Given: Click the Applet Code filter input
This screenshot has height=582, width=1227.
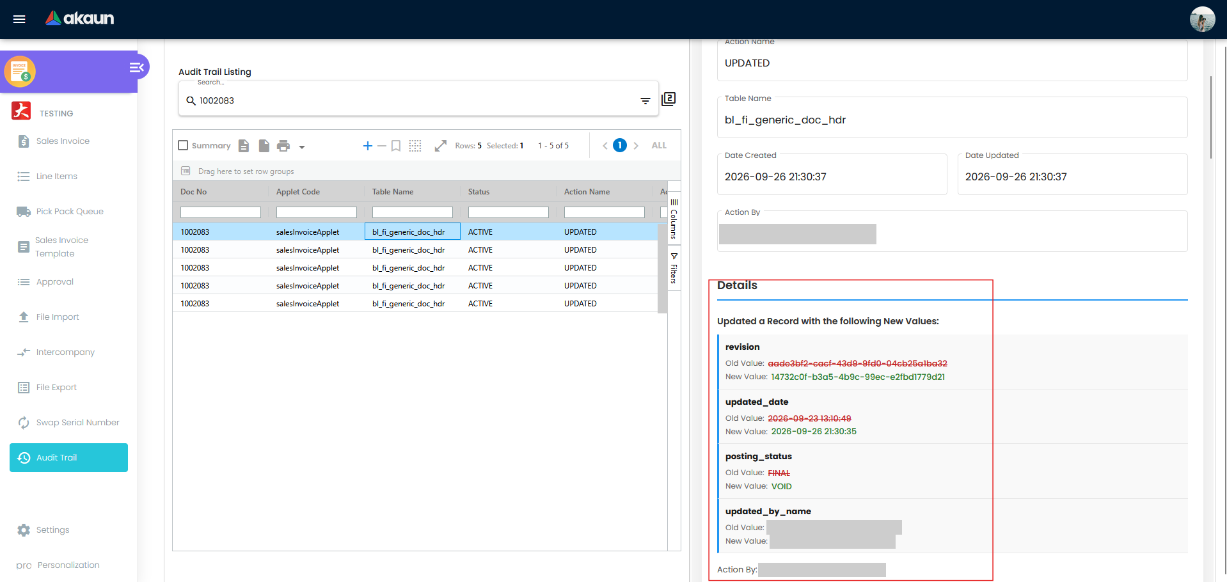Looking at the screenshot, I should click(317, 212).
